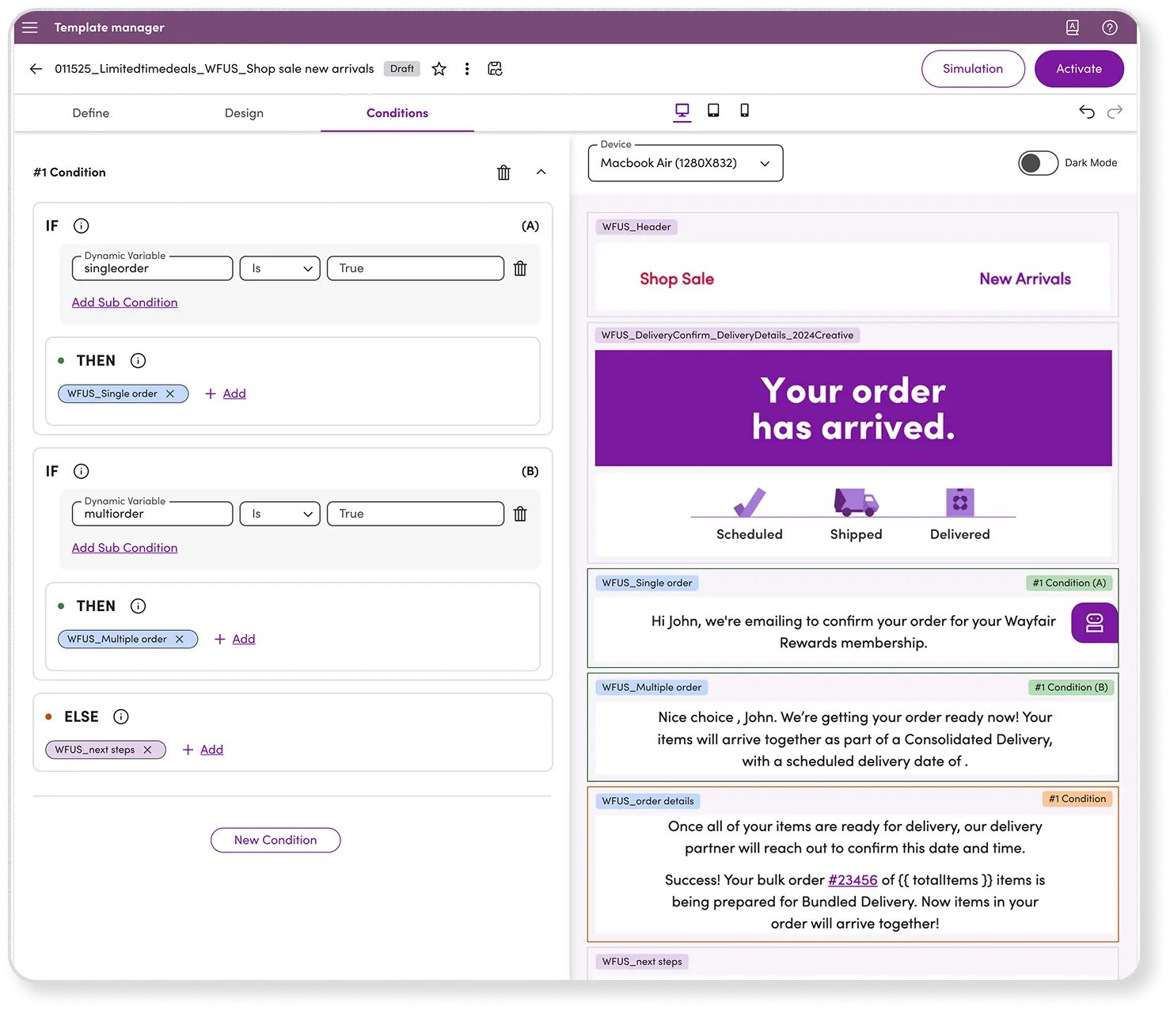Viewport: 1170px width, 1010px height.
Task: Click the Activate button
Action: point(1078,69)
